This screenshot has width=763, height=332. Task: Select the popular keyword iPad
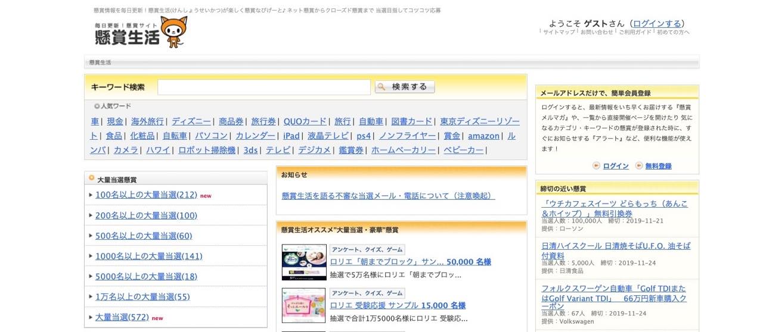(x=291, y=136)
